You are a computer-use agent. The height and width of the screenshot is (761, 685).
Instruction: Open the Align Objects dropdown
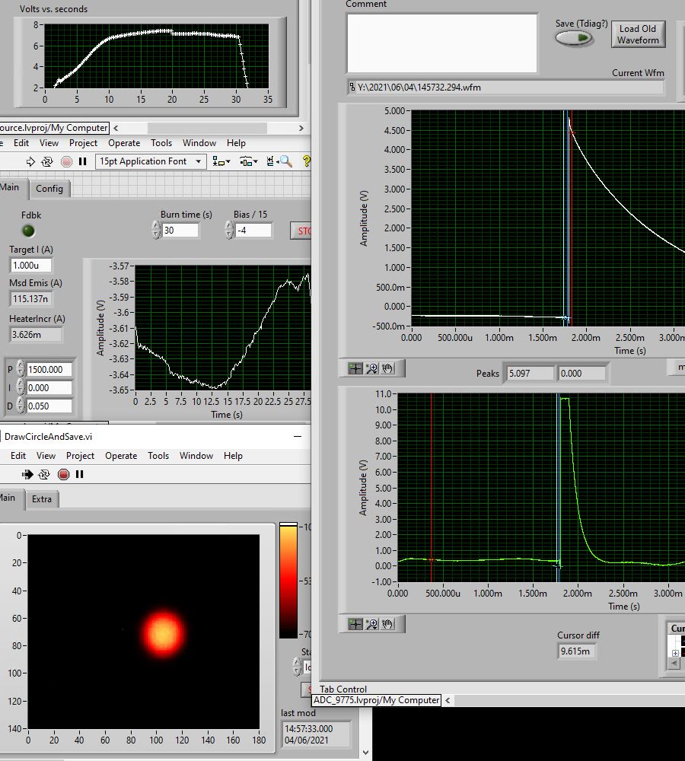[x=221, y=161]
